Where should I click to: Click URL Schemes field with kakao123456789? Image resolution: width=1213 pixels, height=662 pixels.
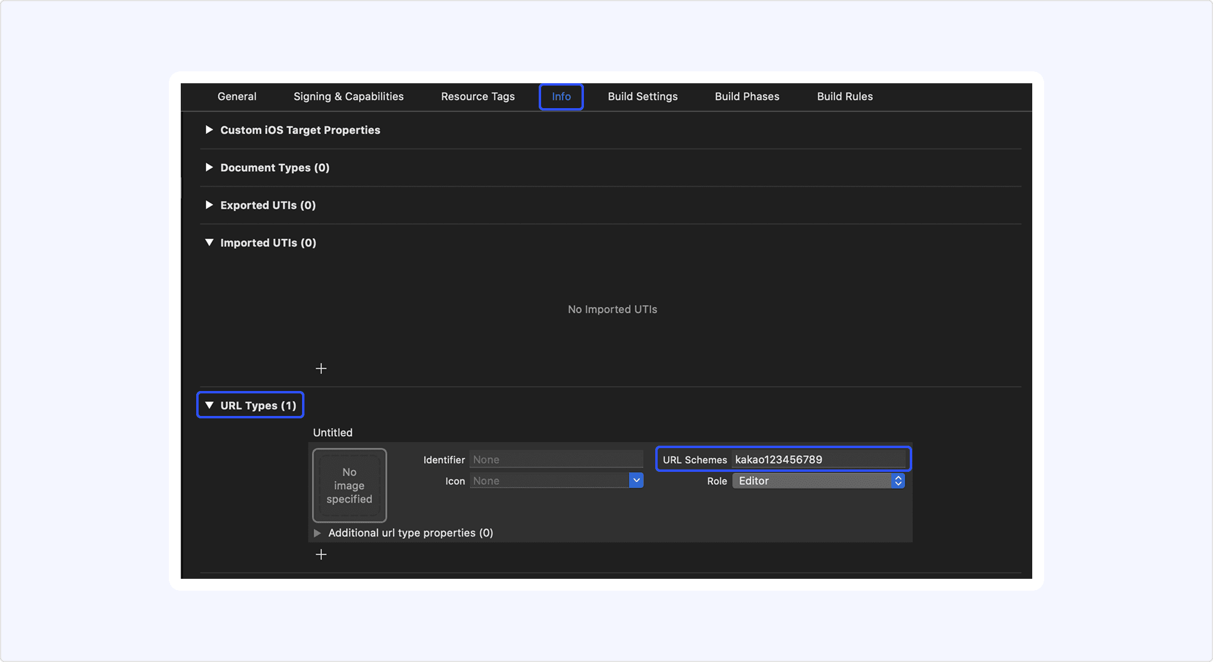(x=818, y=459)
